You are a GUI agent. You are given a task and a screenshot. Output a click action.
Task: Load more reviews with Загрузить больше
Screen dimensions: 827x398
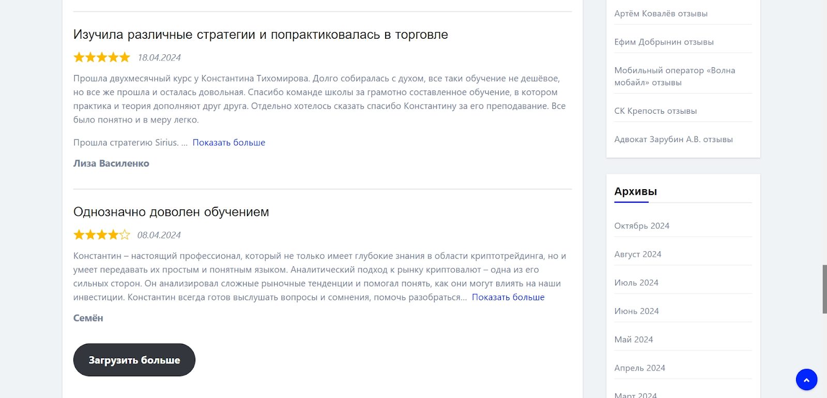tap(134, 360)
